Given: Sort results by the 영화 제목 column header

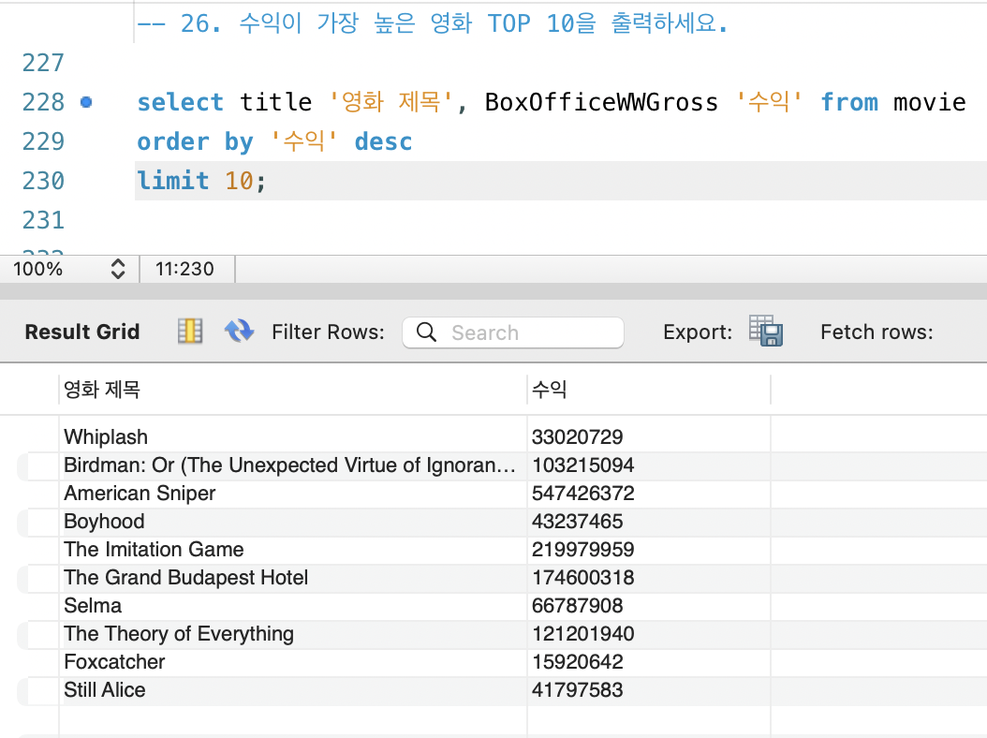Looking at the screenshot, I should click(101, 389).
